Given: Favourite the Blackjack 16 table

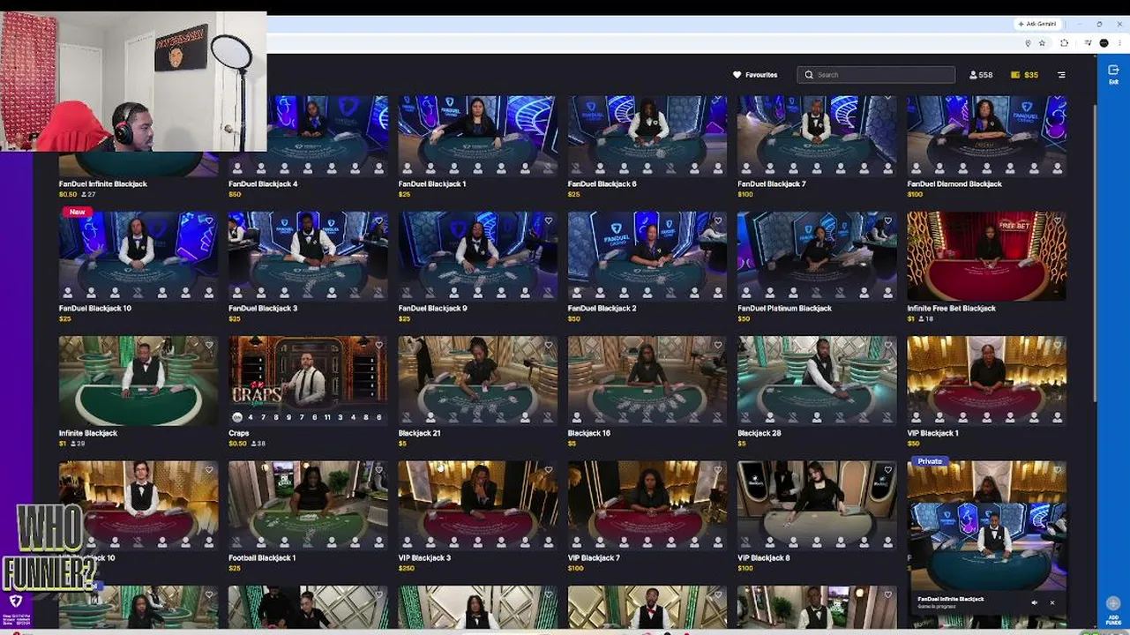Looking at the screenshot, I should coord(718,346).
